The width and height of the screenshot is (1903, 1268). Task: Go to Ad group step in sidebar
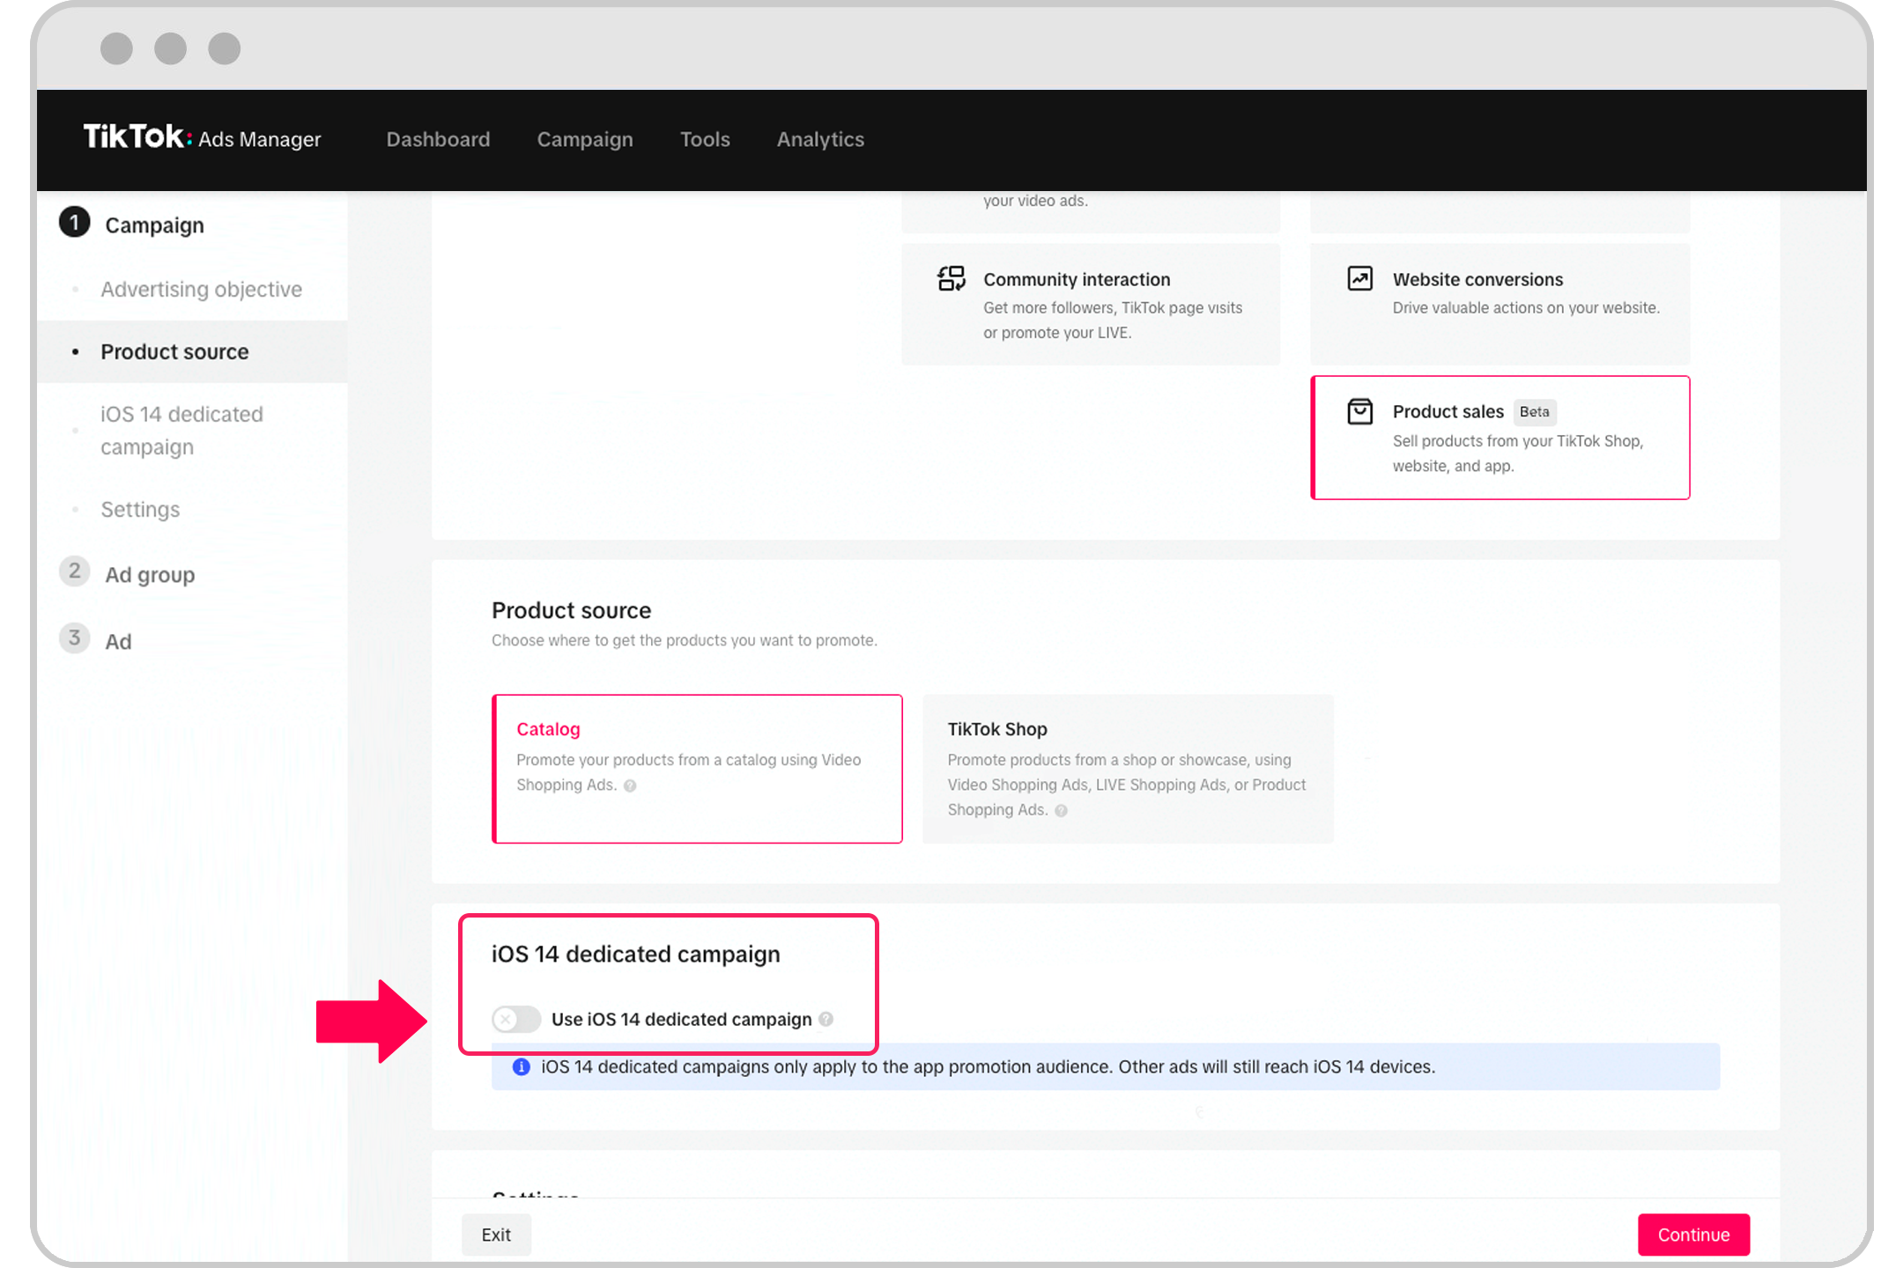(150, 574)
